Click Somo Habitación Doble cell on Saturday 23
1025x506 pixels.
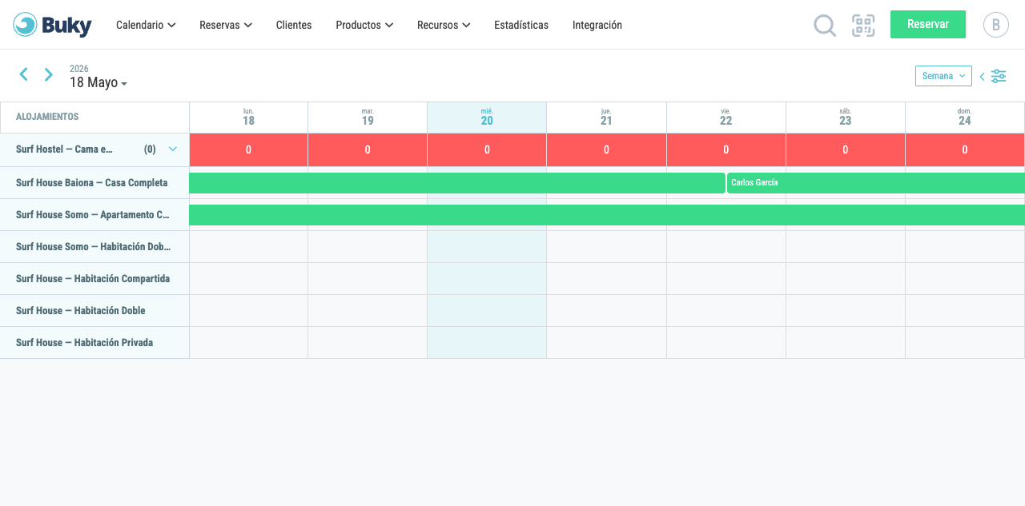pos(846,247)
